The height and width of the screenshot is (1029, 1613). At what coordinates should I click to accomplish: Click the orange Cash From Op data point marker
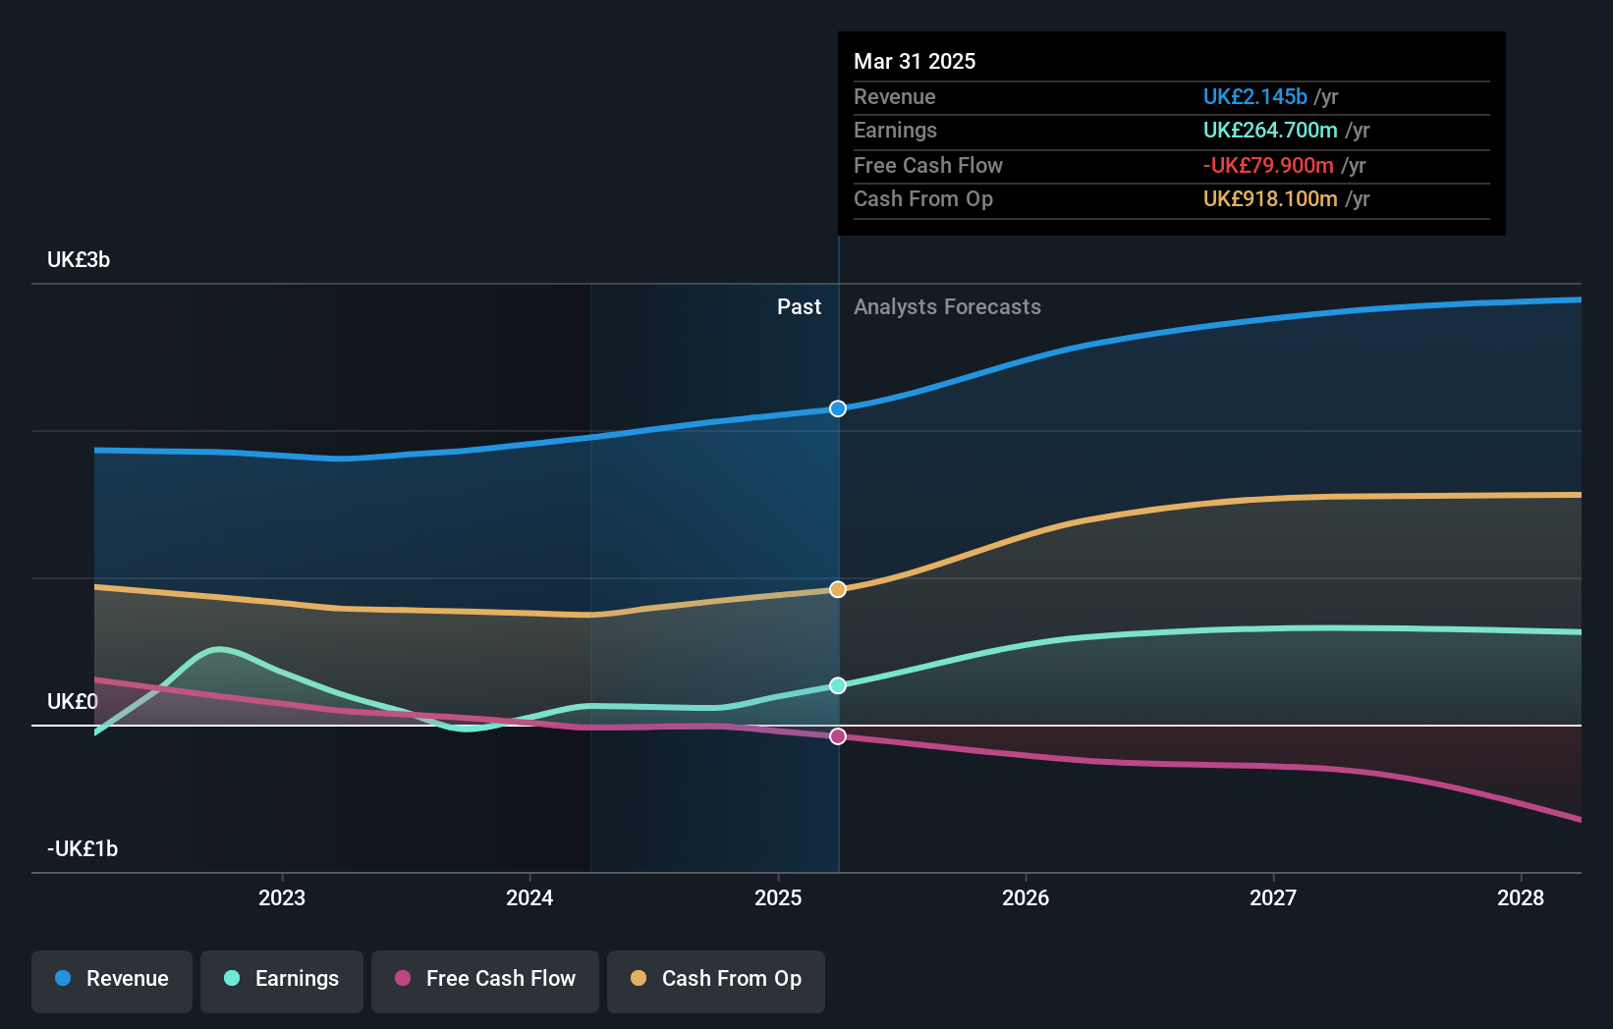point(837,588)
